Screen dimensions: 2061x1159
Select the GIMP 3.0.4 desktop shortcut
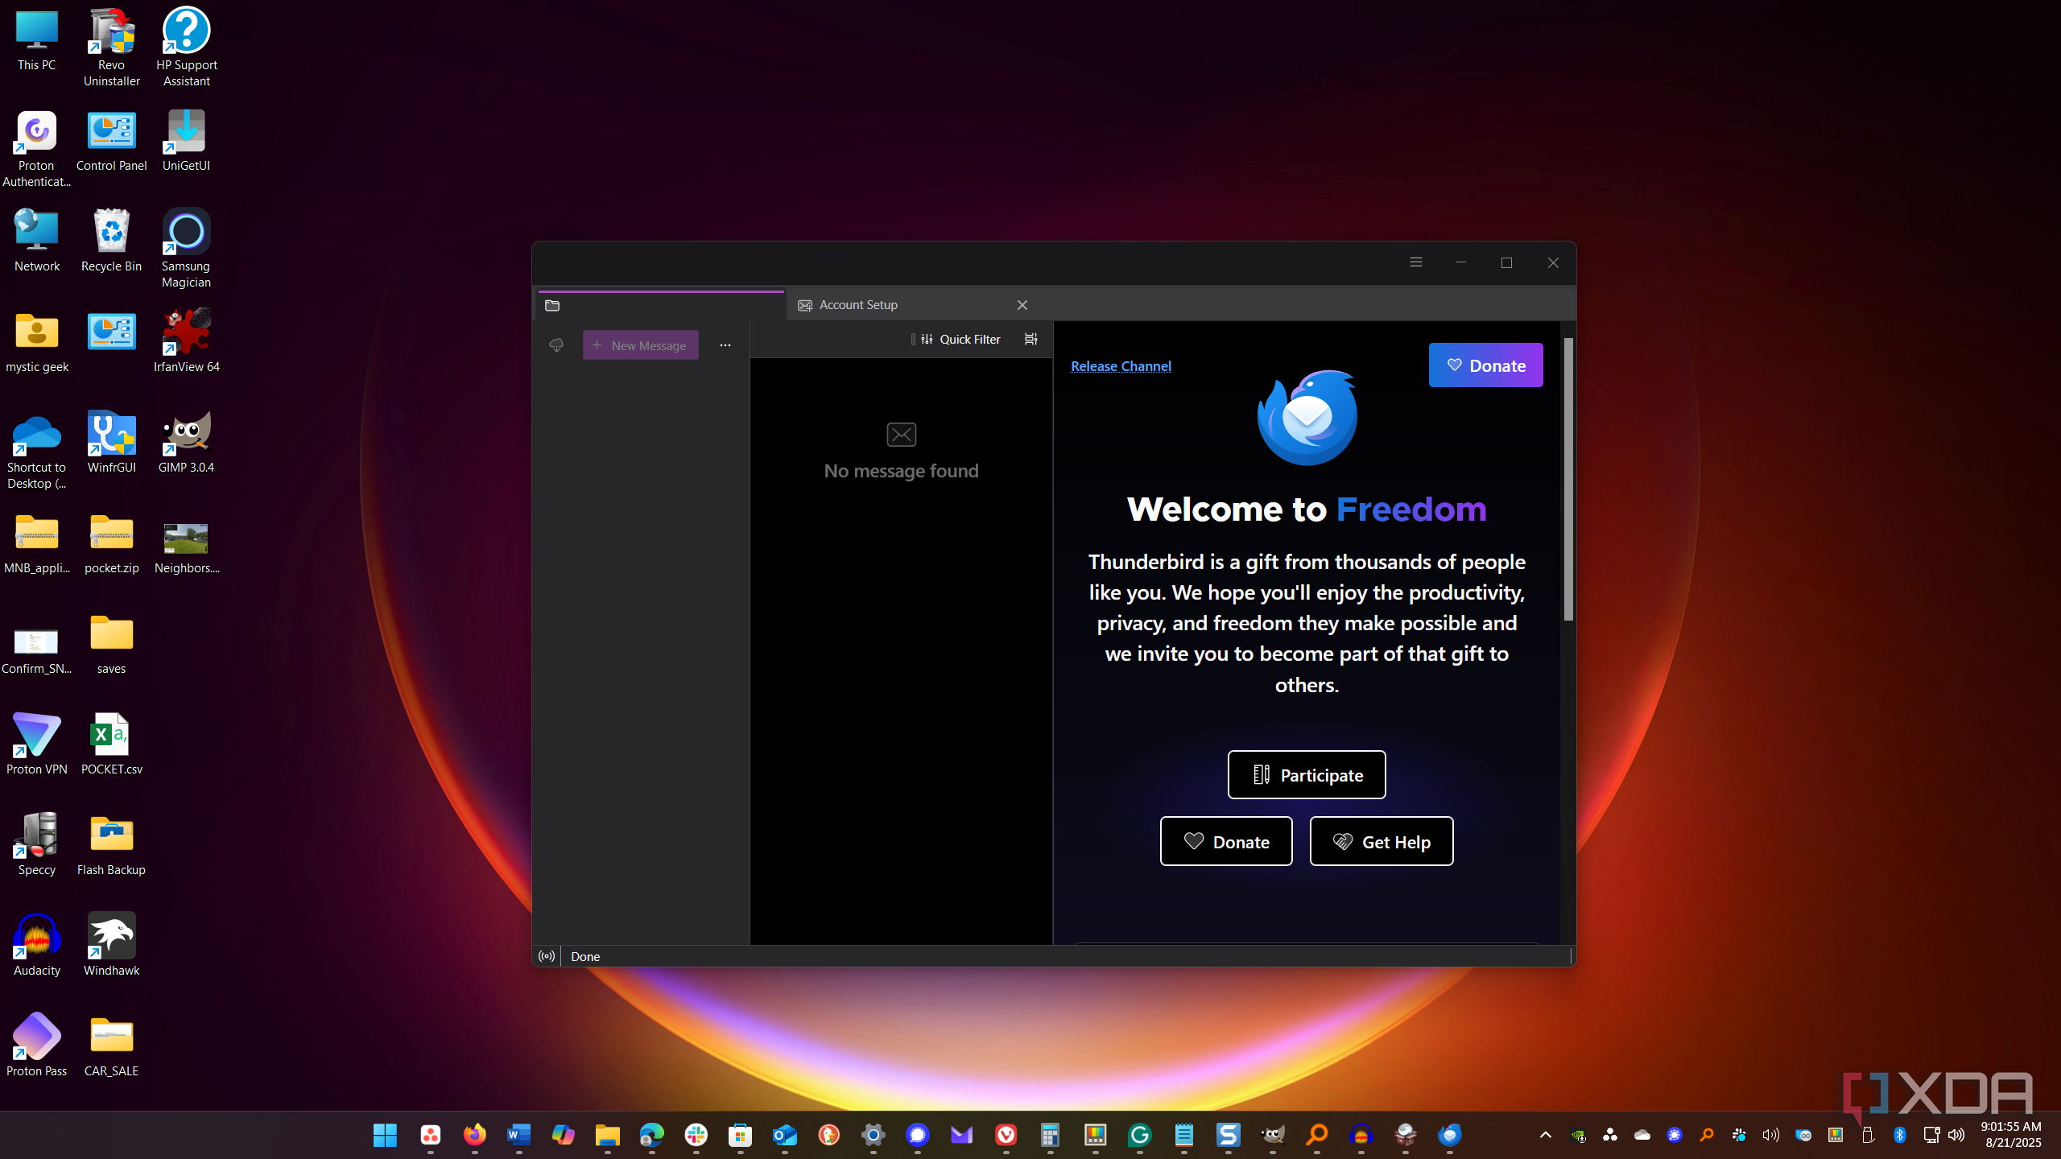pos(186,442)
